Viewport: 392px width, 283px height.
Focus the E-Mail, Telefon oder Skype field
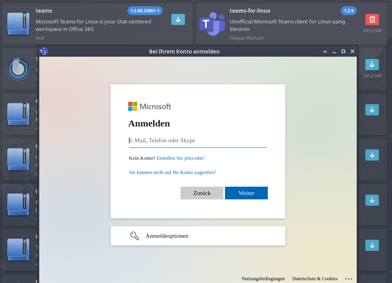(x=198, y=141)
